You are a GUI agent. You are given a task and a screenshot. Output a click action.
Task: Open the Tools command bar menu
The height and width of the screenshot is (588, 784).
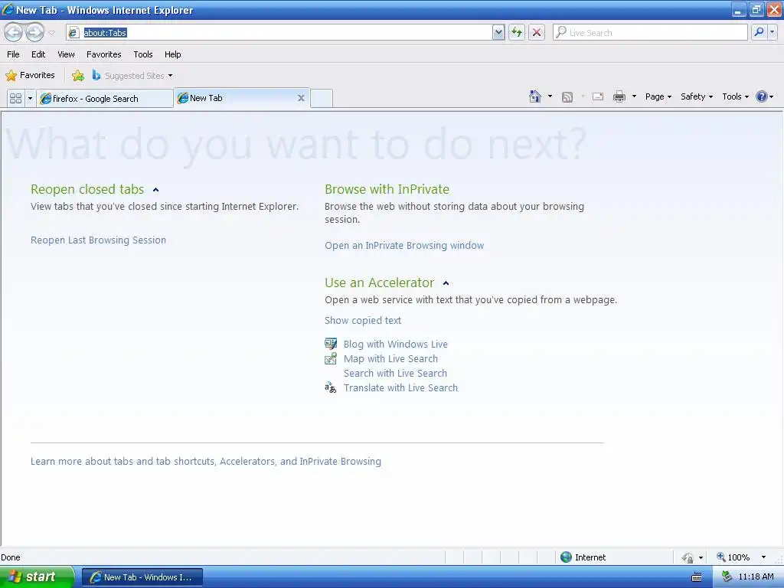coord(735,96)
